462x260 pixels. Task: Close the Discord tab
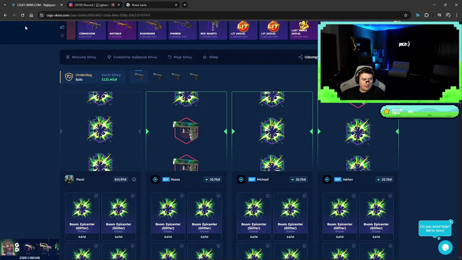tap(119, 5)
